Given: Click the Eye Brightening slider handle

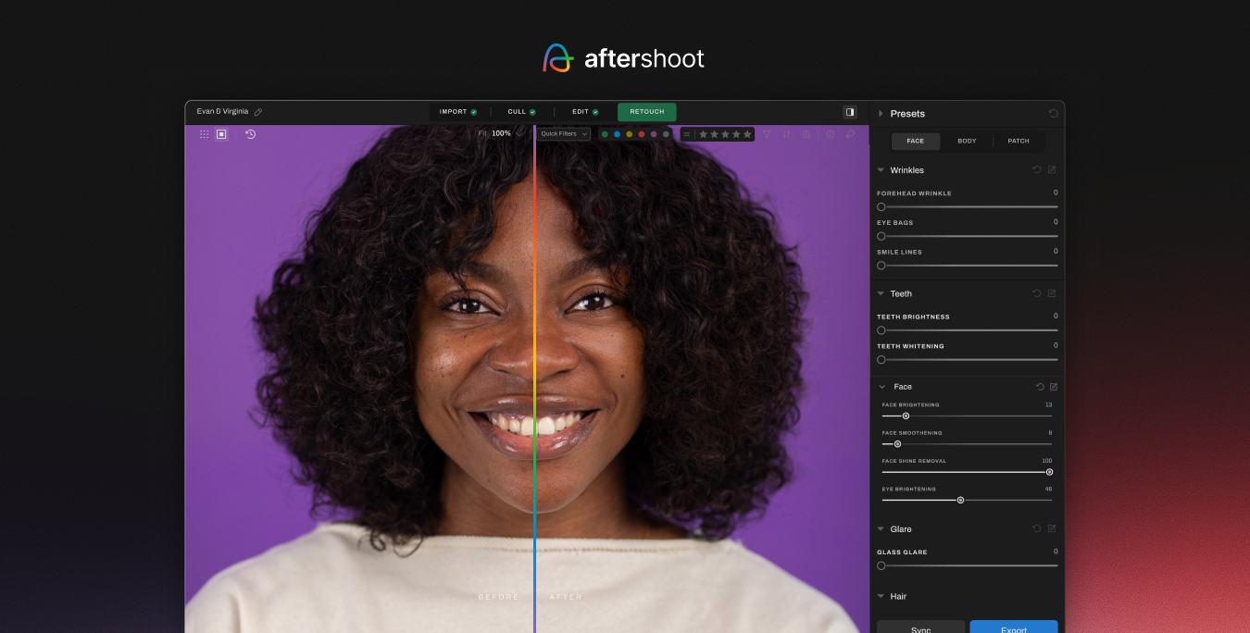Looking at the screenshot, I should pyautogui.click(x=960, y=500).
